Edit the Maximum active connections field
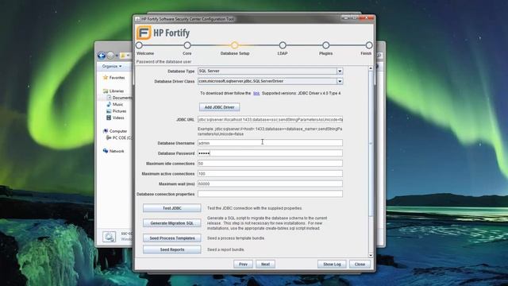 pos(270,174)
